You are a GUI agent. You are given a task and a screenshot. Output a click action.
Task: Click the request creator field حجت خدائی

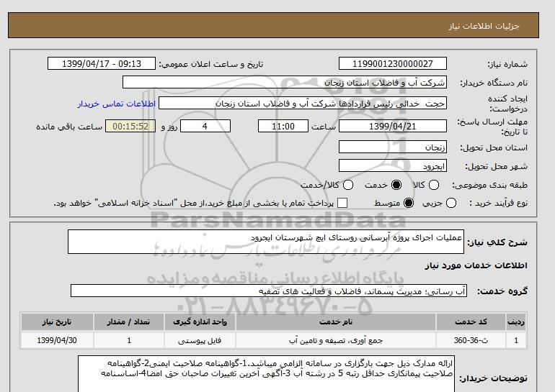tap(303, 104)
